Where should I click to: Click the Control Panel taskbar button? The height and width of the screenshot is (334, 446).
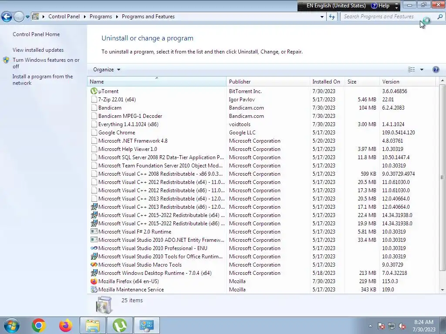(147, 325)
